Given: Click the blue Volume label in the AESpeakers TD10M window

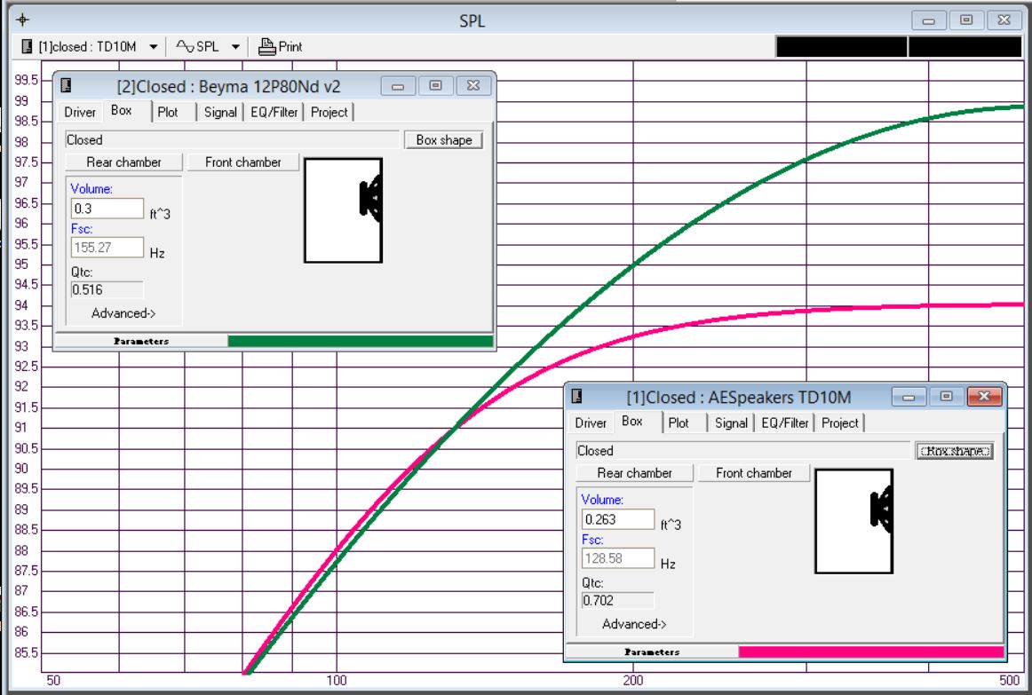Looking at the screenshot, I should click(x=602, y=500).
